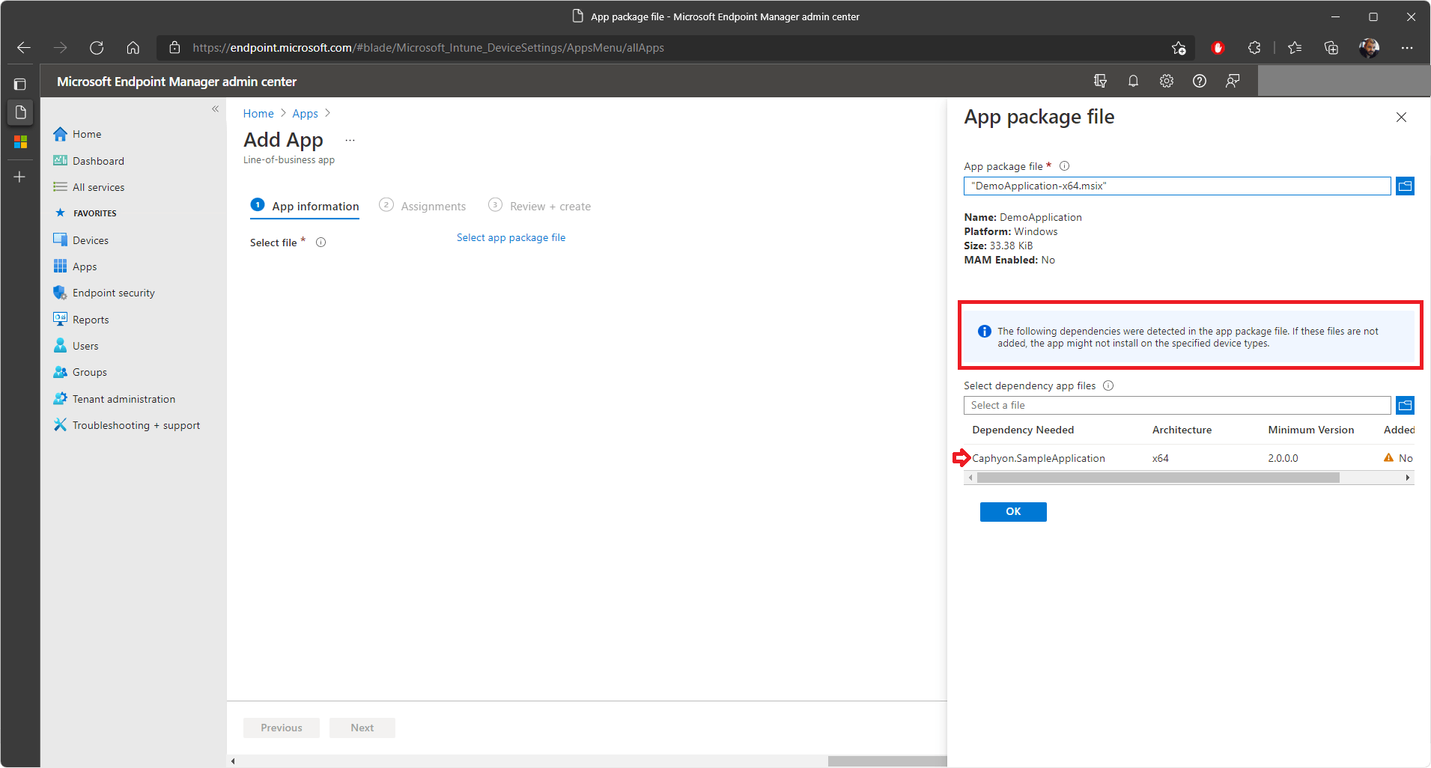Show dependency app files info tooltip
Screen dimensions: 1431x768
coord(1108,385)
